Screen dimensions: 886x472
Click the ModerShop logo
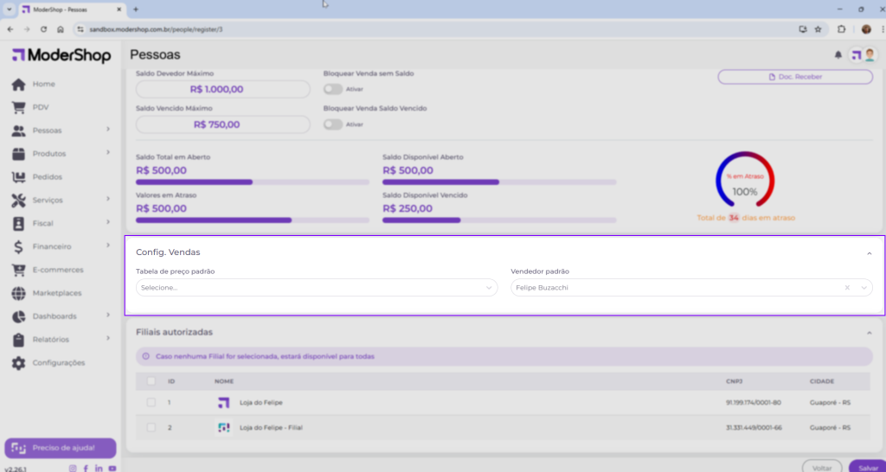click(x=61, y=56)
